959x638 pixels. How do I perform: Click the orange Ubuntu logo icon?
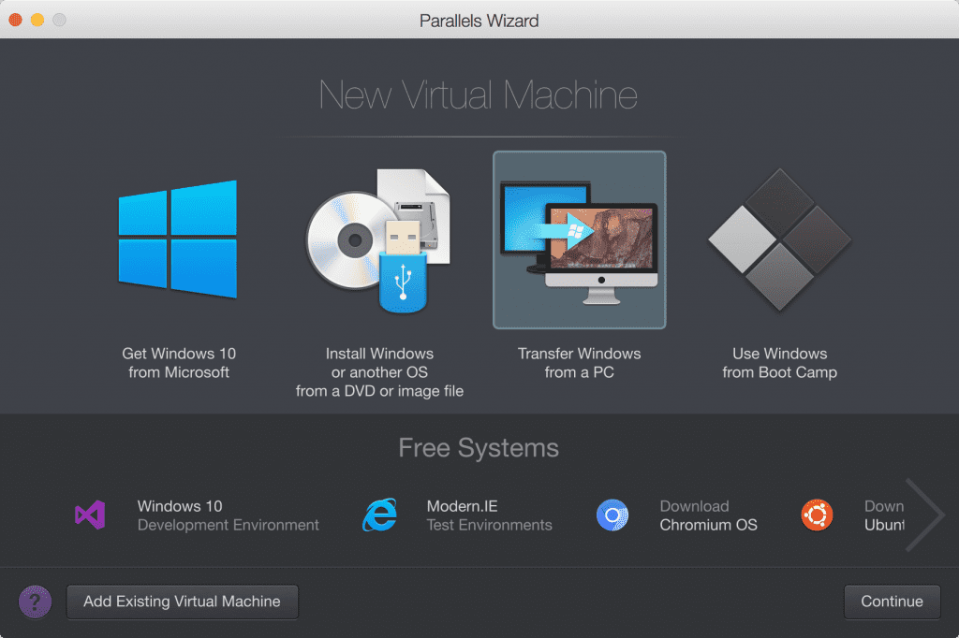coord(817,515)
